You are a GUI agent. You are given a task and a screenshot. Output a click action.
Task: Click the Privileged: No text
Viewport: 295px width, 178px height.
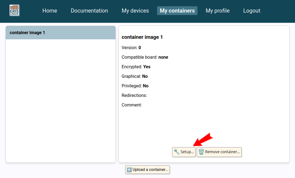click(135, 86)
